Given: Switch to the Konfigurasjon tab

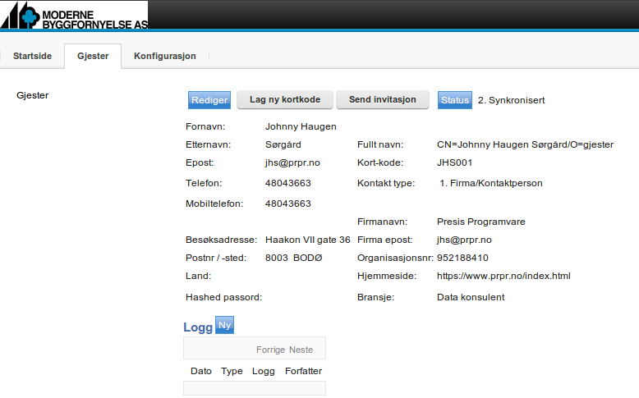Looking at the screenshot, I should [164, 56].
